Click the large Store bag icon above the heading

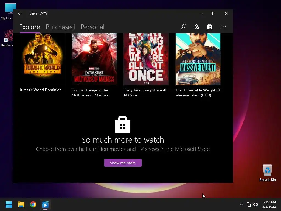click(x=123, y=124)
